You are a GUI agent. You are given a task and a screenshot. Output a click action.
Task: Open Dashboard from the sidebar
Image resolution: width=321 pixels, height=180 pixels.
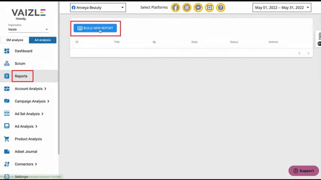[x=24, y=51]
